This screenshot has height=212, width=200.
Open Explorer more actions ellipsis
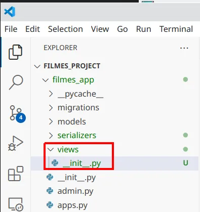[184, 48]
